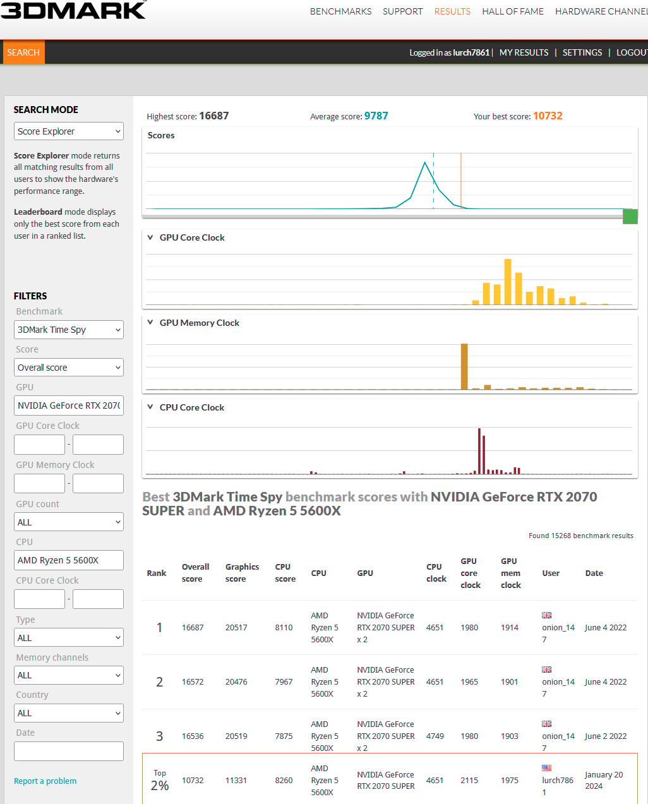This screenshot has height=804, width=648.
Task: Open the GPU count dropdown
Action: [69, 522]
